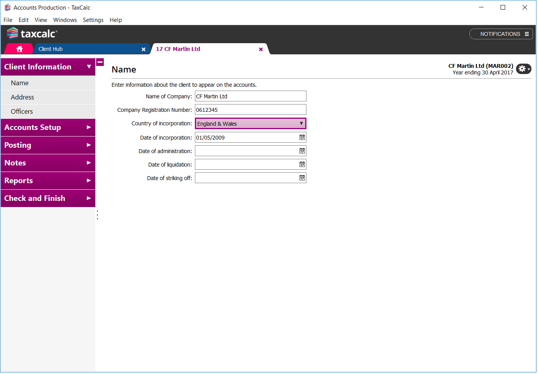Image resolution: width=538 pixels, height=374 pixels.
Task: Open calendar picker for Date of striking off
Action: pyautogui.click(x=302, y=178)
